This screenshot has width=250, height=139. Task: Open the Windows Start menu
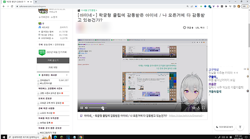coord(4,137)
